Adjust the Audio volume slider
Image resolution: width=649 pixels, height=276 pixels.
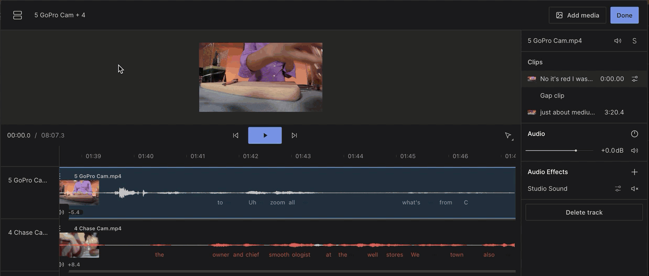pyautogui.click(x=576, y=151)
